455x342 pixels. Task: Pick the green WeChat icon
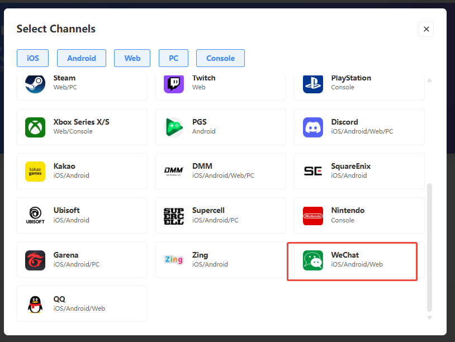tap(313, 260)
